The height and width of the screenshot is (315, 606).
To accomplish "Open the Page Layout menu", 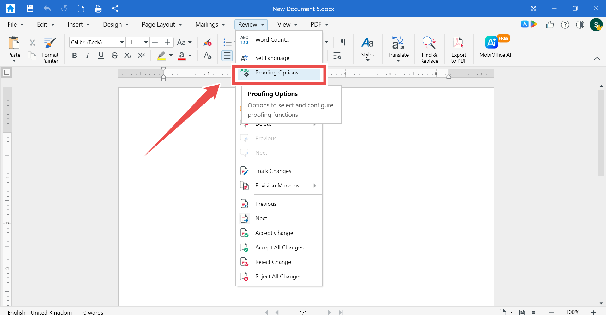I will (162, 25).
